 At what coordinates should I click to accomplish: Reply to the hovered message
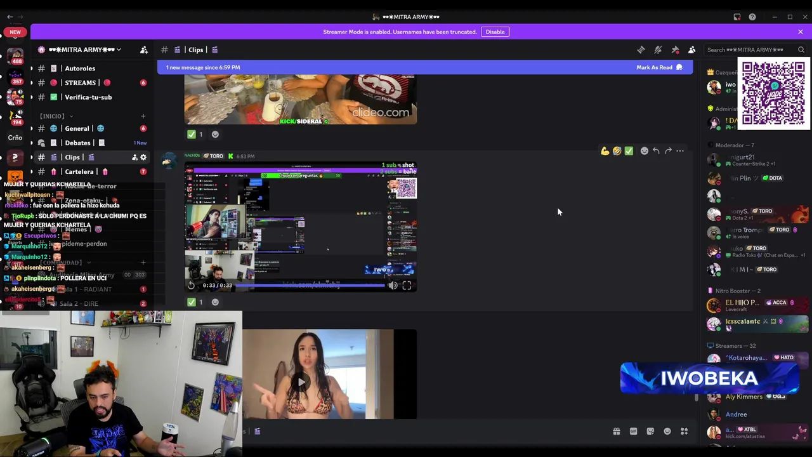[656, 151]
